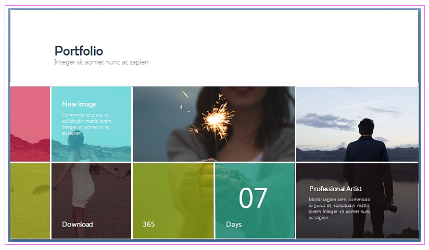
Task: Open the sparkler photo tile
Action: click(x=213, y=124)
